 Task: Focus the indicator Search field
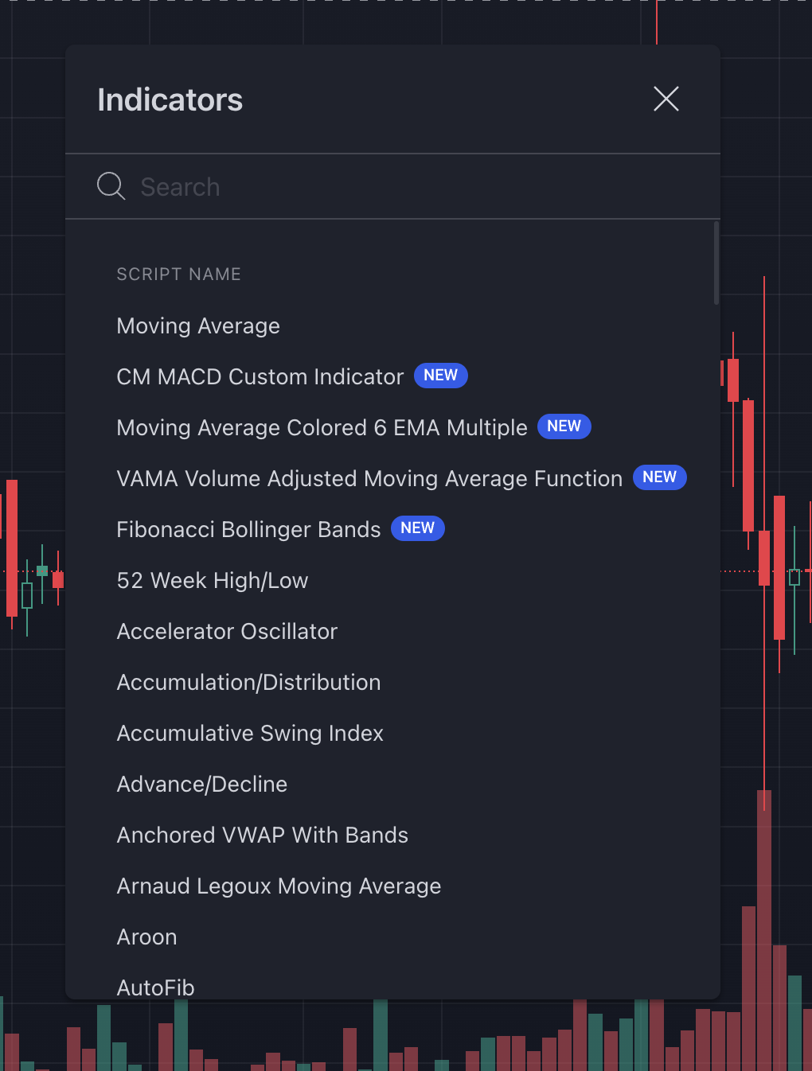[398, 187]
